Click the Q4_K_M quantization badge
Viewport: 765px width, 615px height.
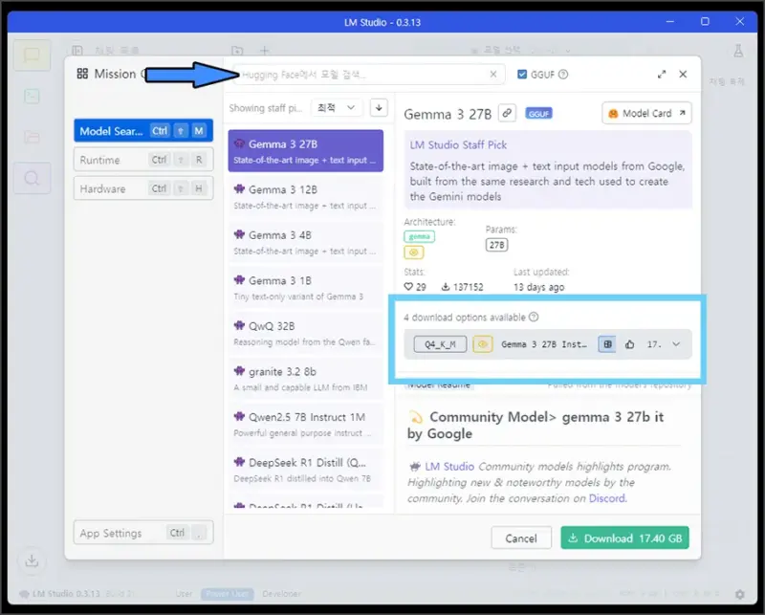click(x=440, y=344)
